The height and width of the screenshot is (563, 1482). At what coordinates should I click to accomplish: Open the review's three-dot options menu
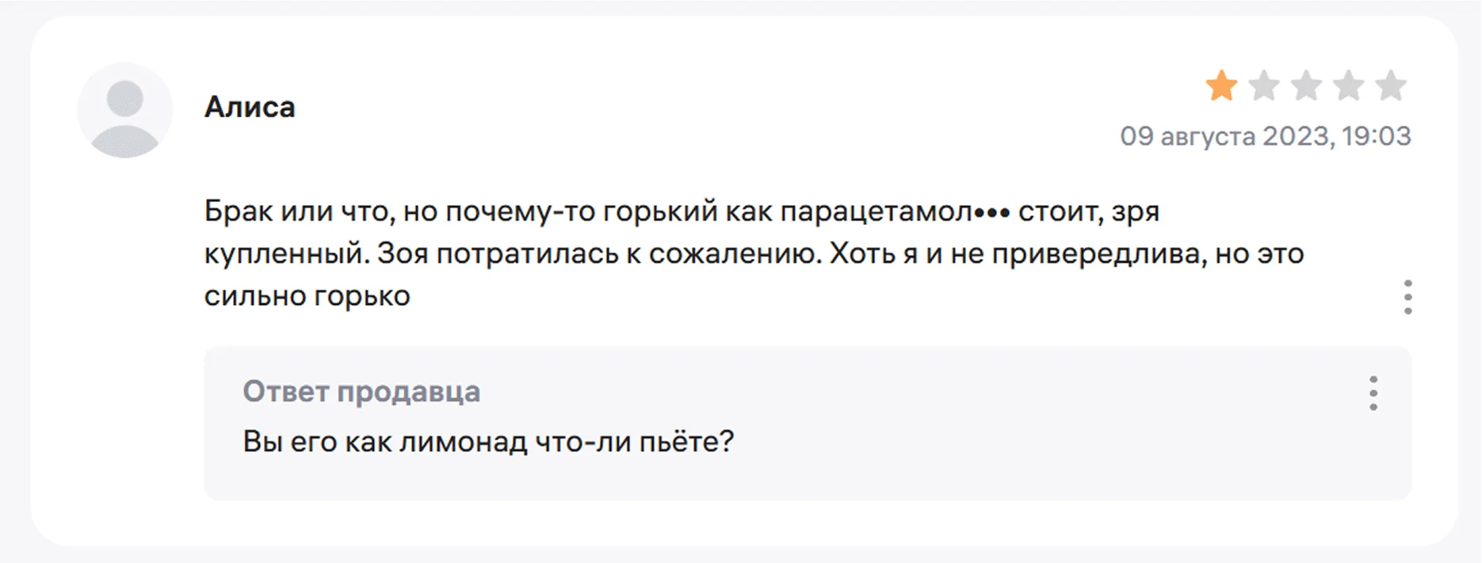1408,297
